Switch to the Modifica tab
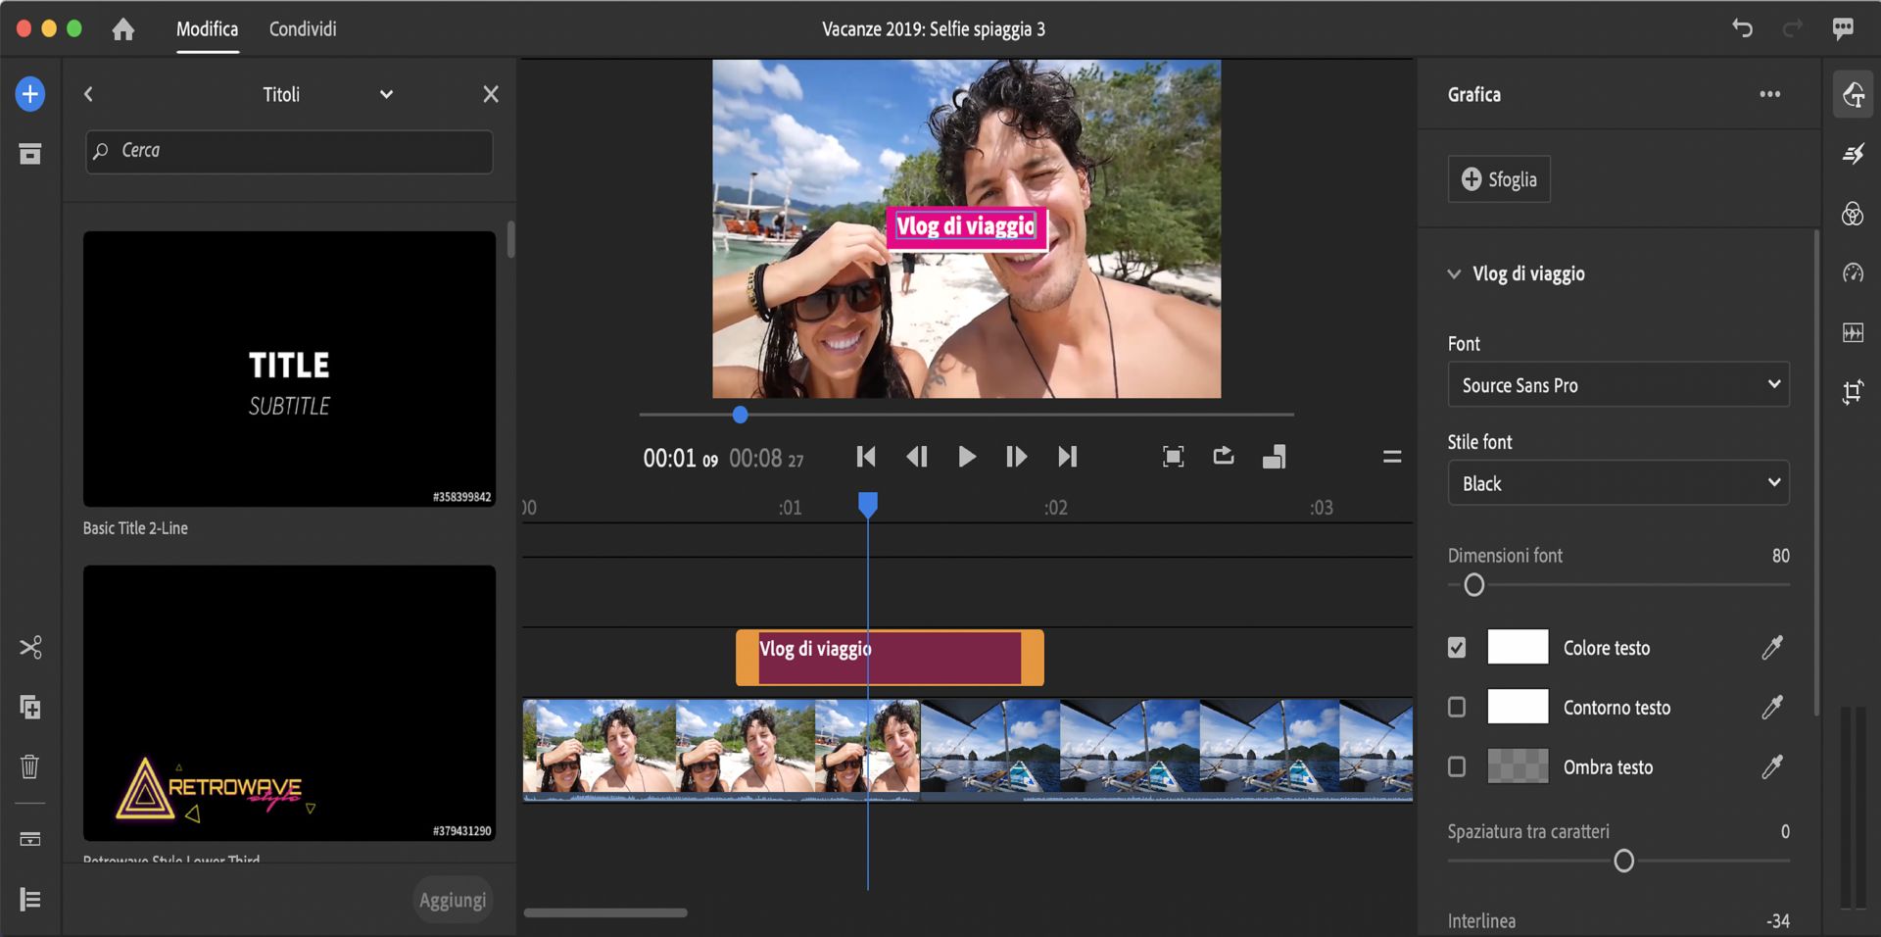 pos(207,29)
